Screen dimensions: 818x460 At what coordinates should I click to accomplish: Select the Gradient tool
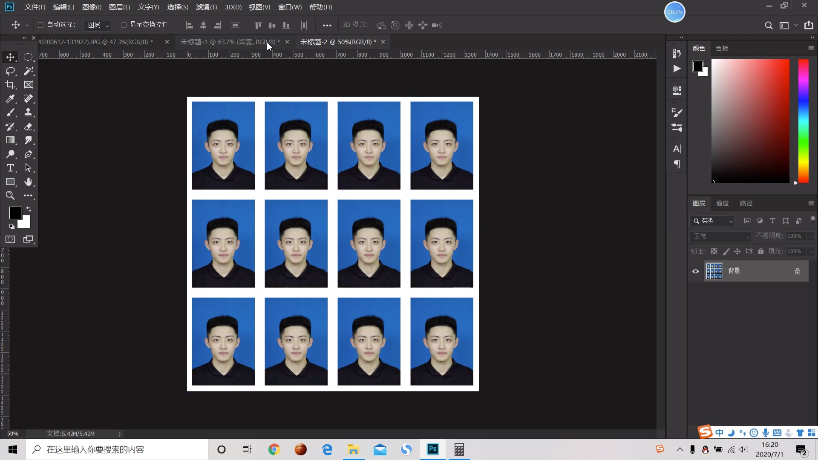(x=10, y=140)
